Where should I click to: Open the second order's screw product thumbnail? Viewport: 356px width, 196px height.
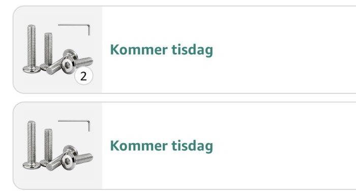(57, 146)
